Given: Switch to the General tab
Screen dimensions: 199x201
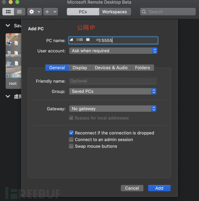Looking at the screenshot, I should pyautogui.click(x=57, y=68).
